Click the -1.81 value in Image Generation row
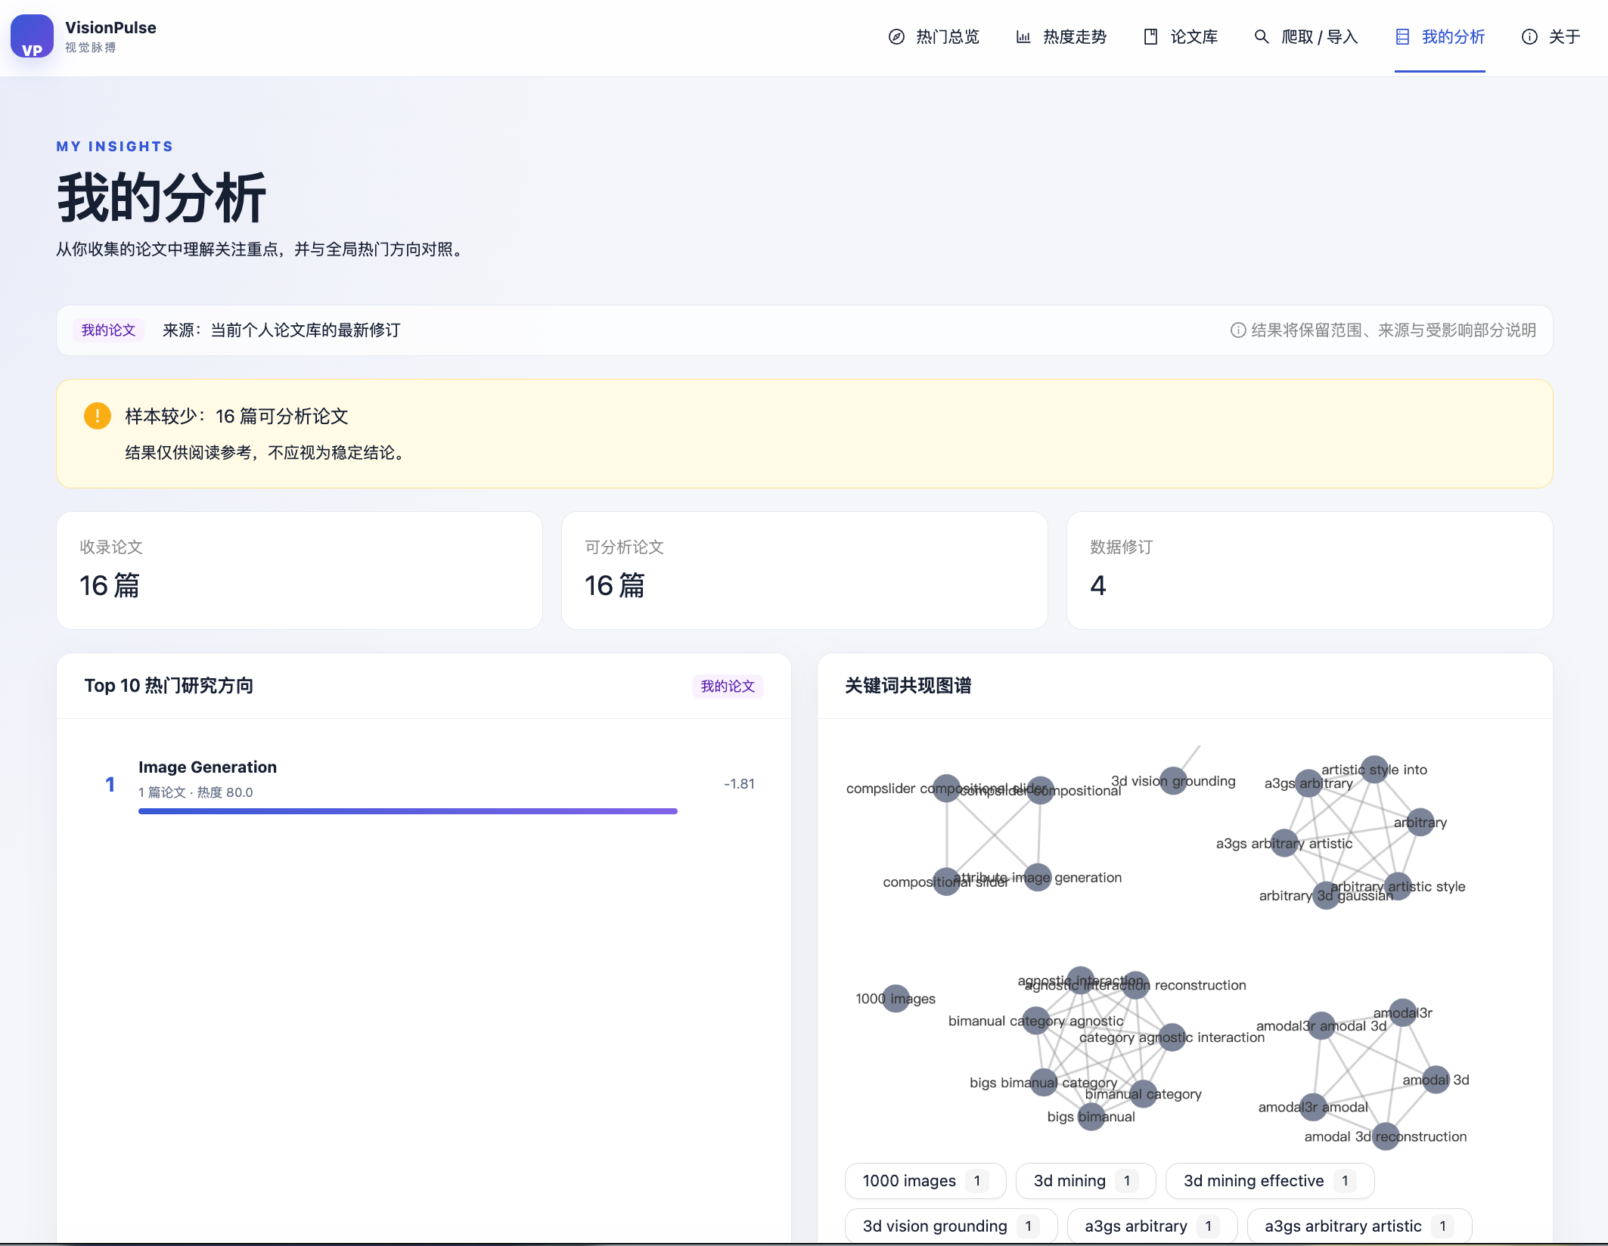The image size is (1608, 1246). point(739,784)
